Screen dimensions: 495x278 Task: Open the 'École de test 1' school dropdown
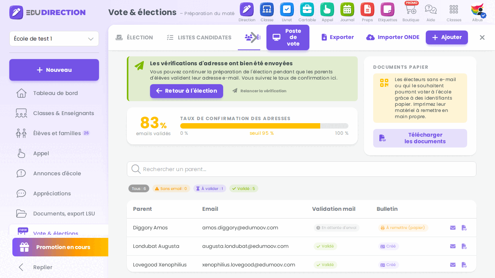(x=54, y=39)
